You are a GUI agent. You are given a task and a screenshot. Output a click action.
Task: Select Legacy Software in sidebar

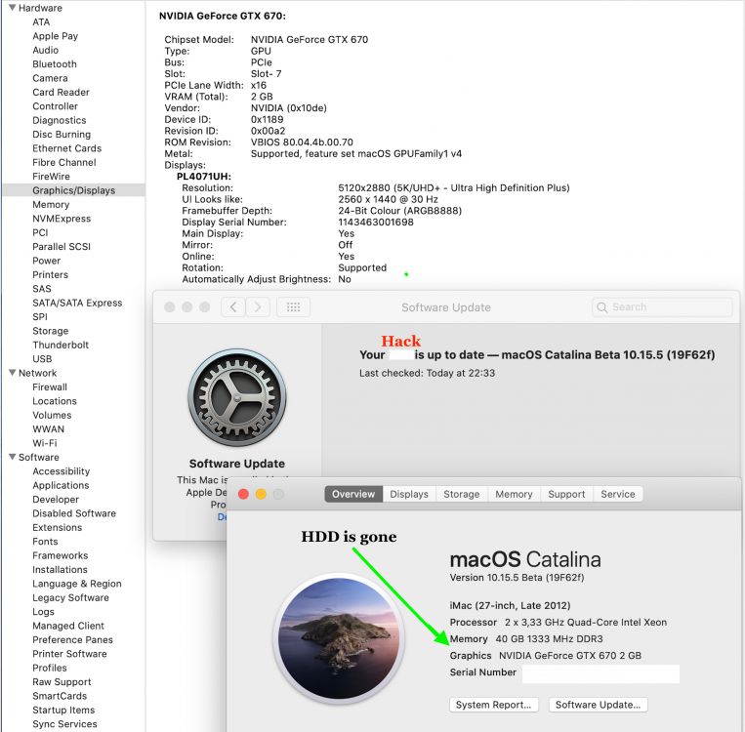pyautogui.click(x=71, y=597)
